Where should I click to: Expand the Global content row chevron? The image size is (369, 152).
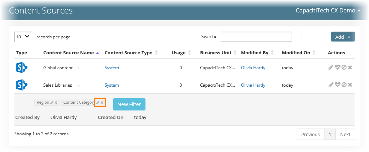click(78, 68)
